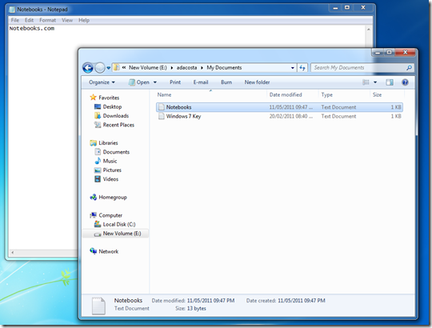Expand the view options dropdown arrow
This screenshot has width=432, height=328.
coord(375,82)
